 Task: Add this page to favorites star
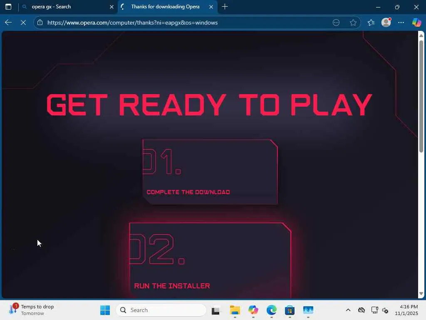coord(353,22)
